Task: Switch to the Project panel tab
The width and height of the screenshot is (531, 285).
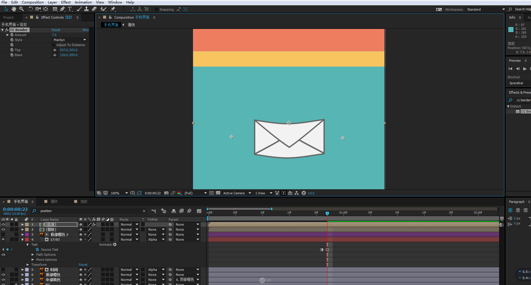Action: click(9, 17)
